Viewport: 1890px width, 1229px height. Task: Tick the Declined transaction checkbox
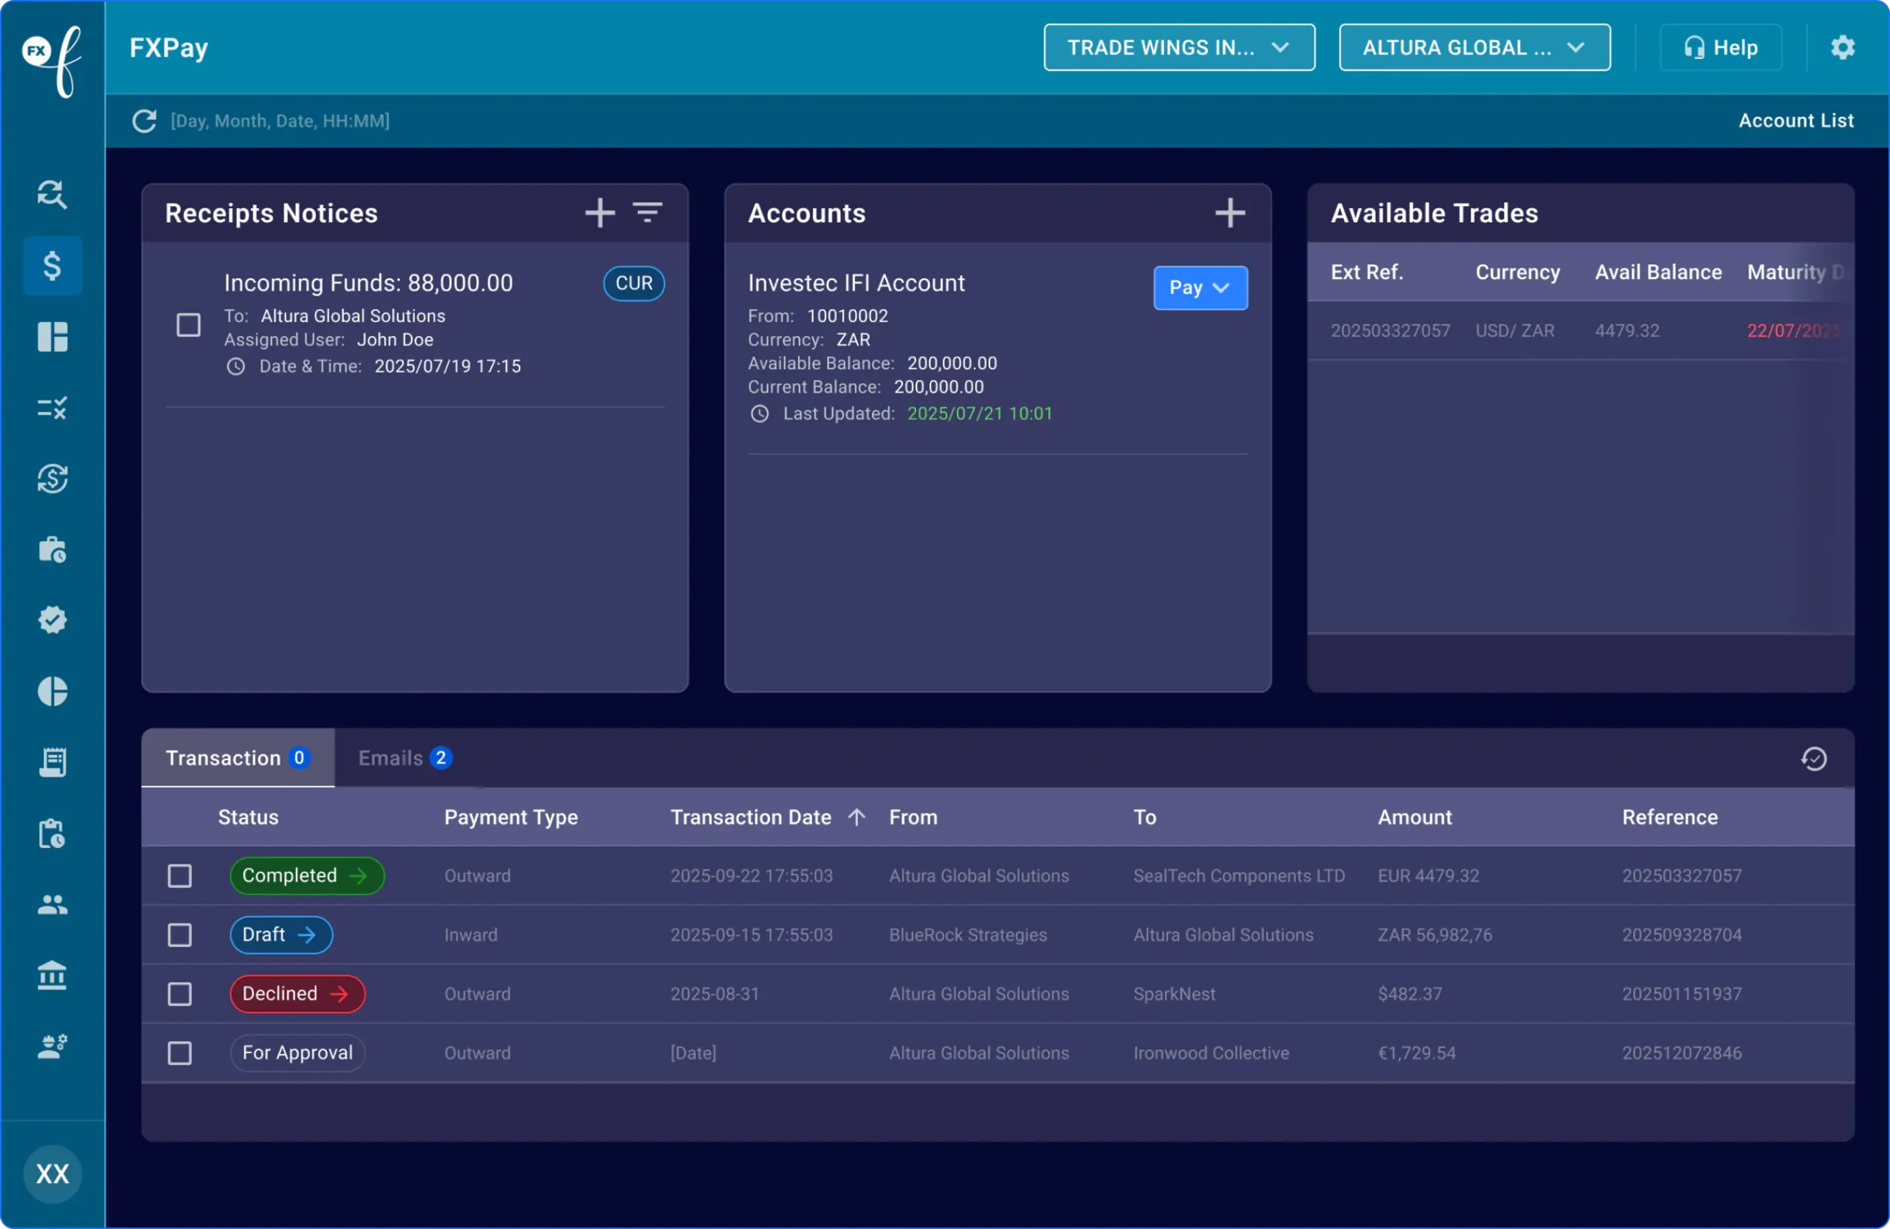coord(179,994)
